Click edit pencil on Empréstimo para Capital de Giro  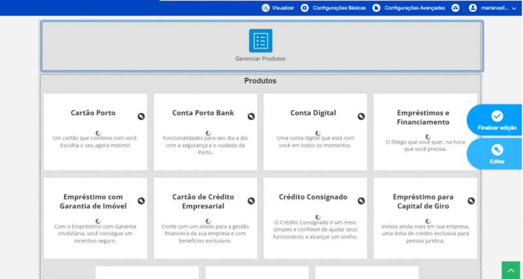[471, 201]
